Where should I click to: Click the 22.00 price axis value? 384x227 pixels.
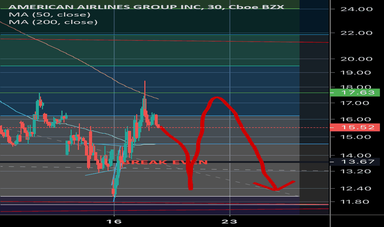click(356, 33)
